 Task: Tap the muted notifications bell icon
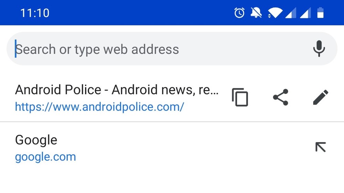(x=256, y=13)
